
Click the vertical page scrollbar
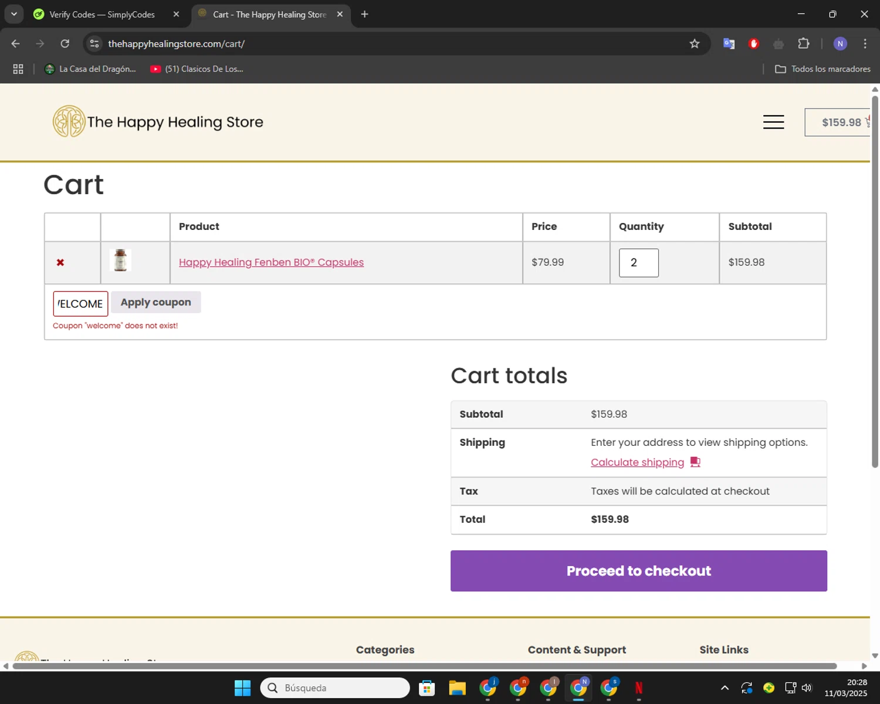[875, 282]
